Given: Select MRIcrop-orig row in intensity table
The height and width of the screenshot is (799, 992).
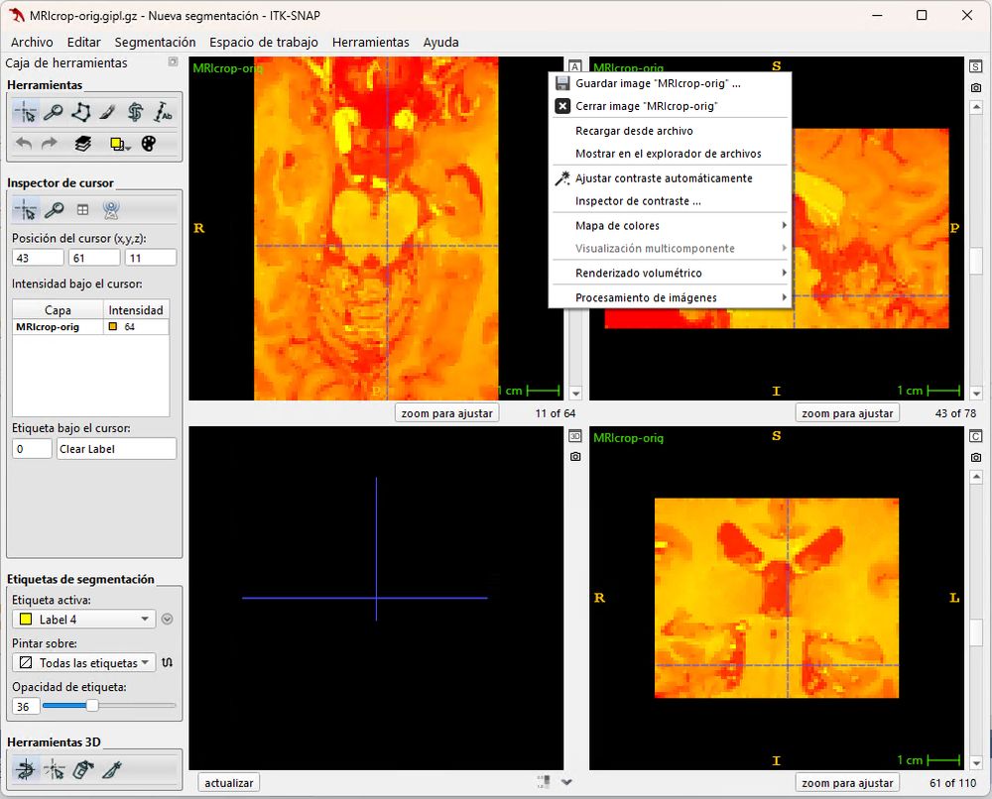Looking at the screenshot, I should [90, 327].
